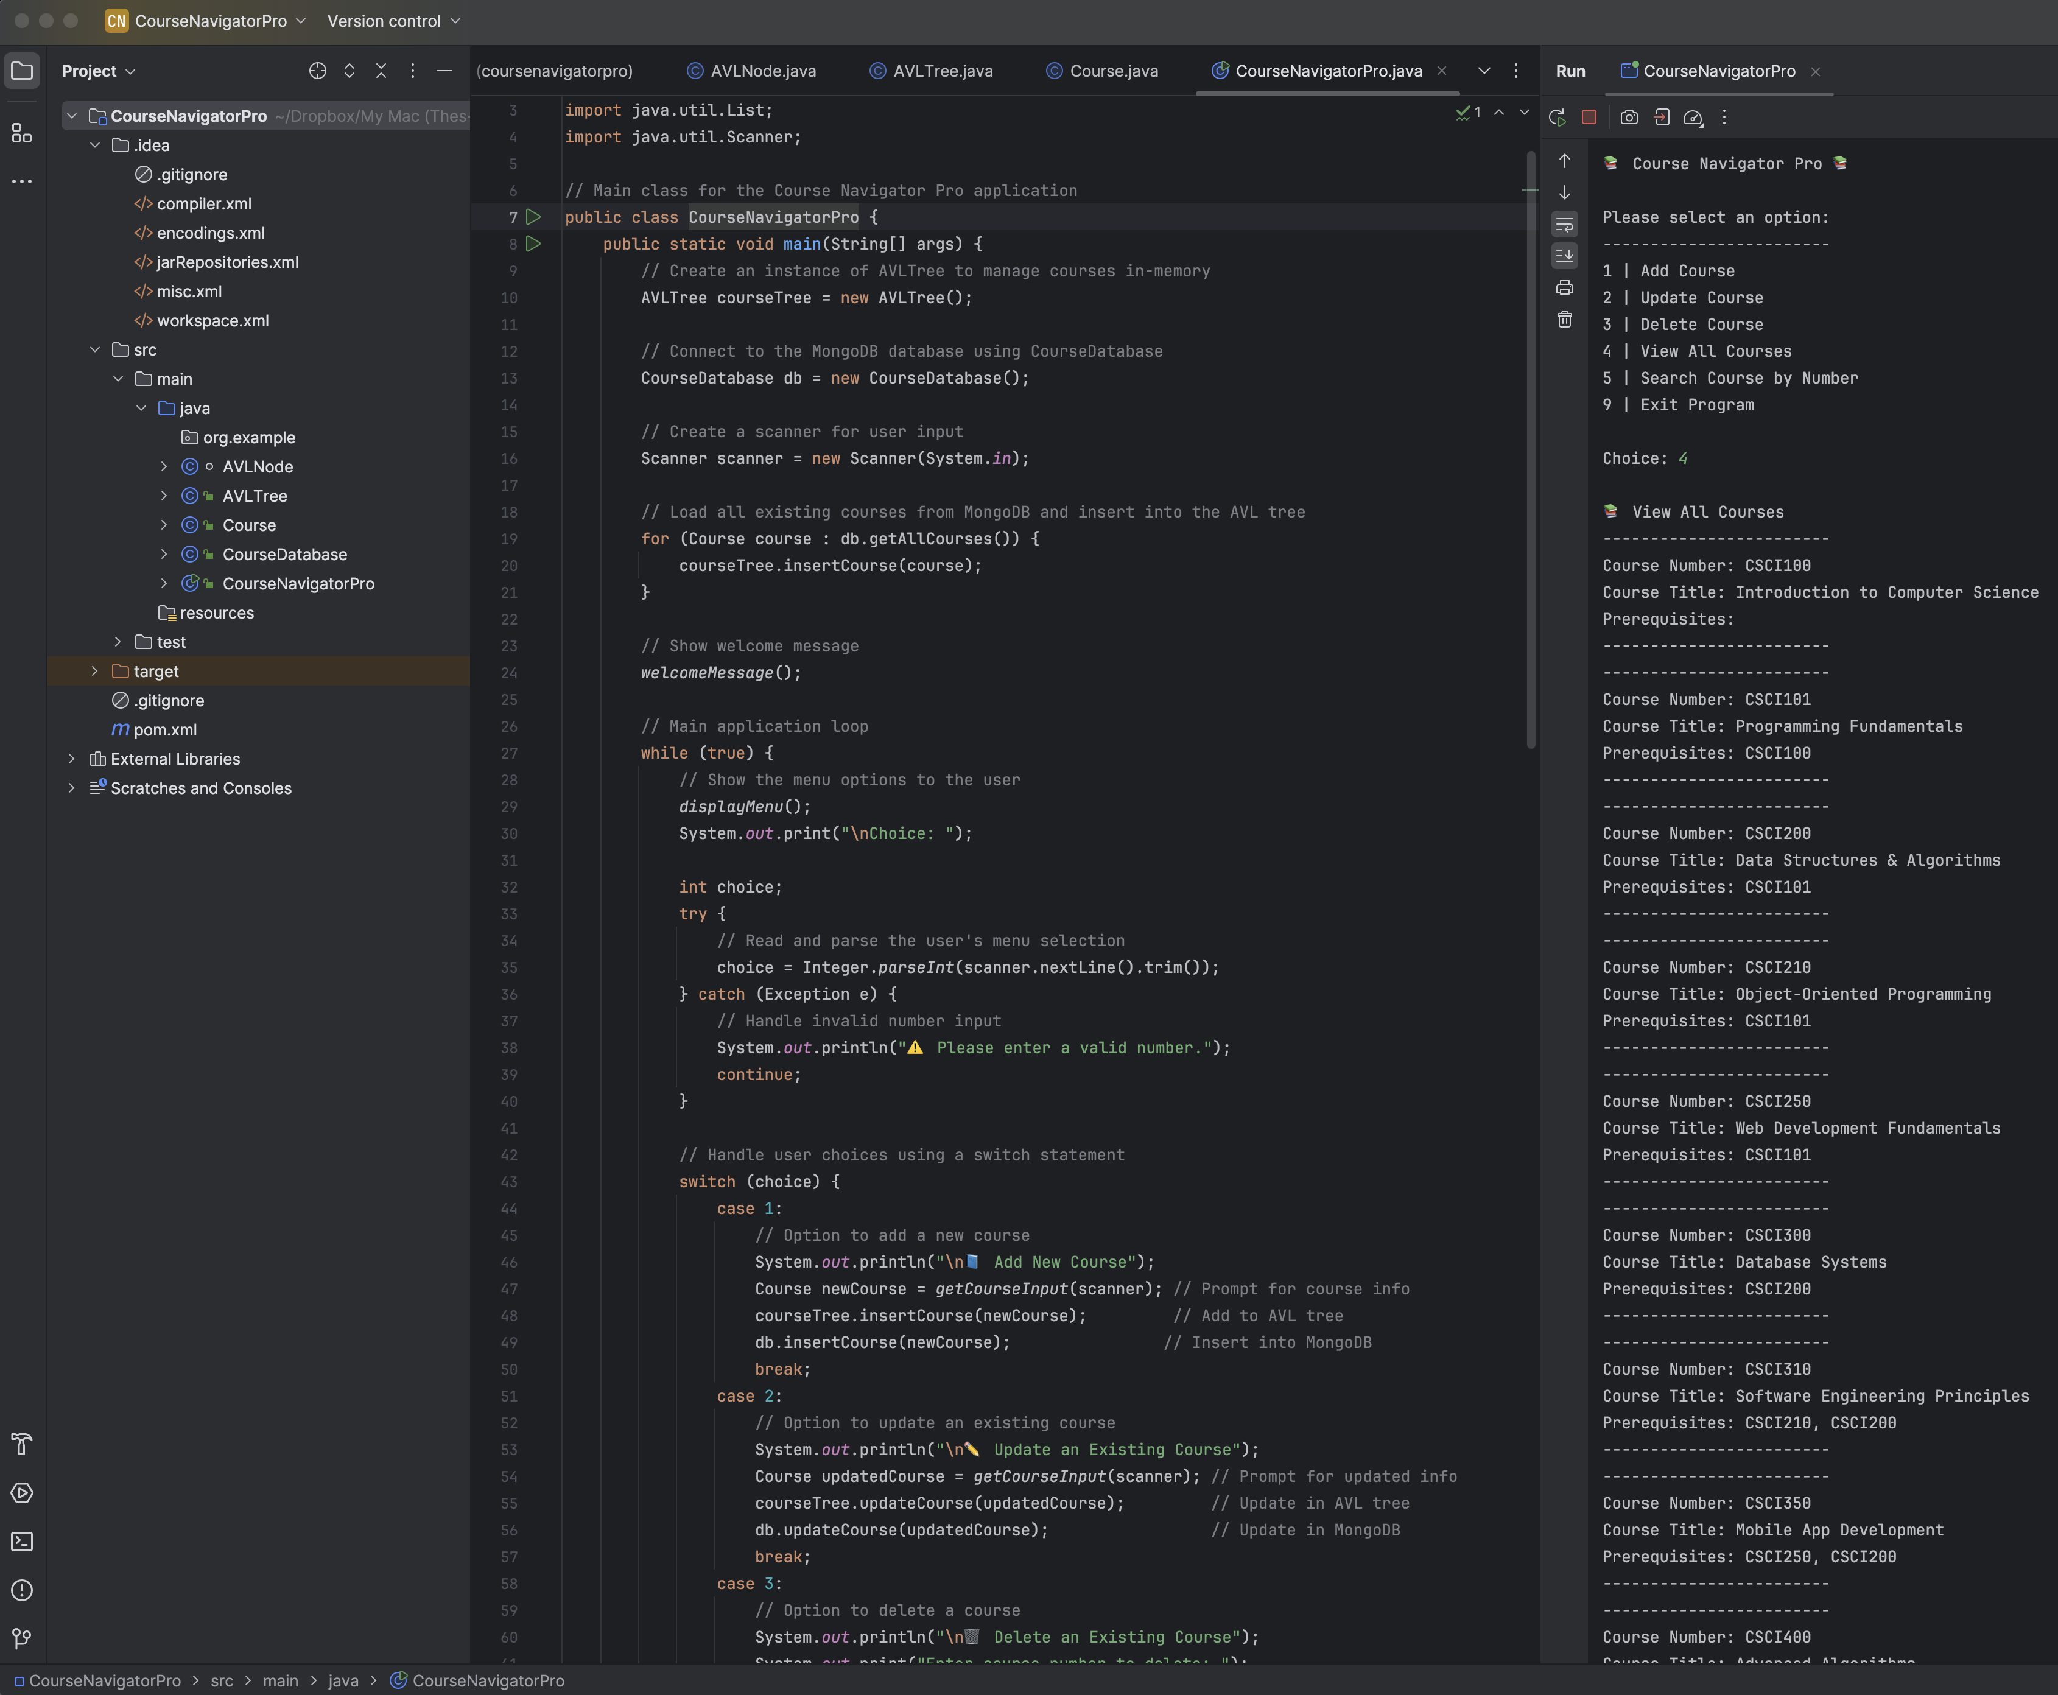Image resolution: width=2058 pixels, height=1695 pixels.
Task: Collapse the src folder
Action: pos(95,349)
